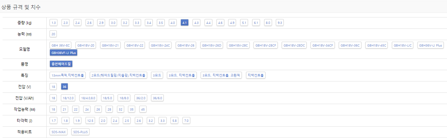Image resolution: width=447 pixels, height=138 pixels.
Task: Select model GBH18V-20
Action: (x=86, y=45)
